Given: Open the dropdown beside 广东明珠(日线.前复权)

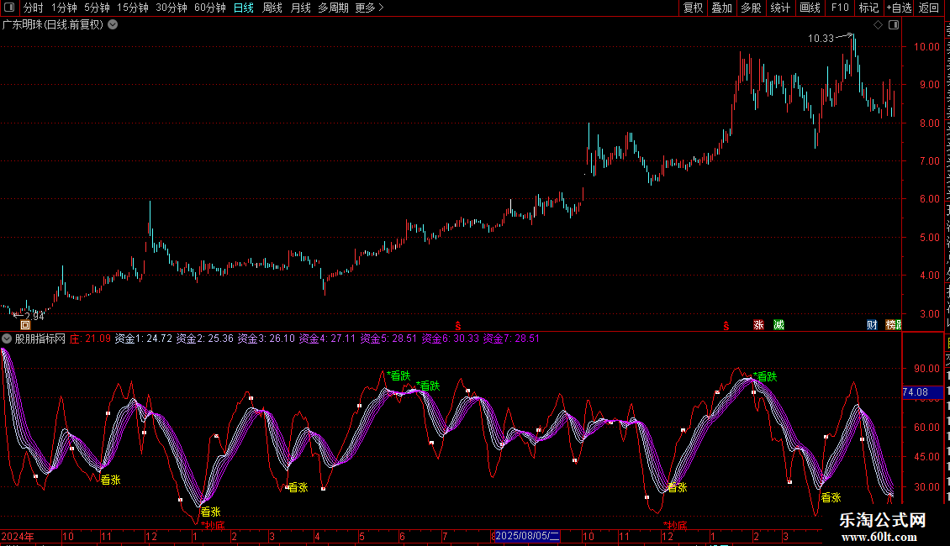Looking at the screenshot, I should click(113, 25).
